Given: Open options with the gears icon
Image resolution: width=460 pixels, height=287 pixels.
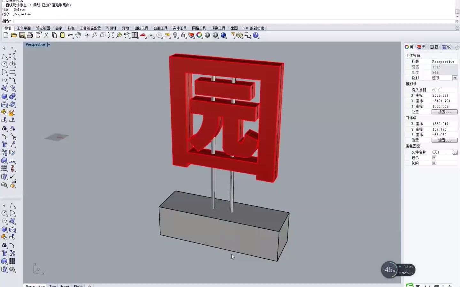Looking at the screenshot, I should coord(240,35).
